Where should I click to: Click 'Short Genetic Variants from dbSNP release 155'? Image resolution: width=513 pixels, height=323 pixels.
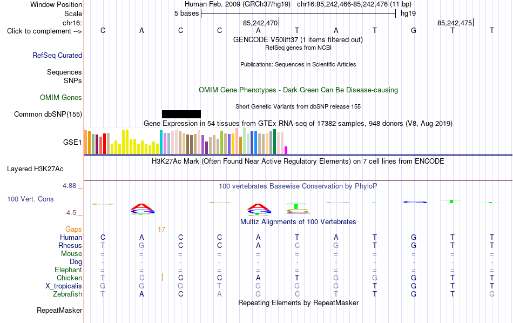pyautogui.click(x=298, y=107)
